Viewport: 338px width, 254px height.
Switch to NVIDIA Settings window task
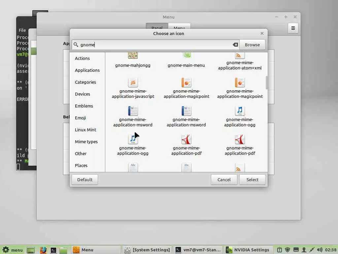(x=248, y=250)
